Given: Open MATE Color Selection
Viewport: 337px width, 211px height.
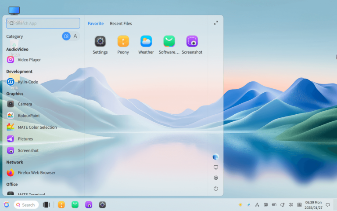Looking at the screenshot, I should tap(43, 127).
